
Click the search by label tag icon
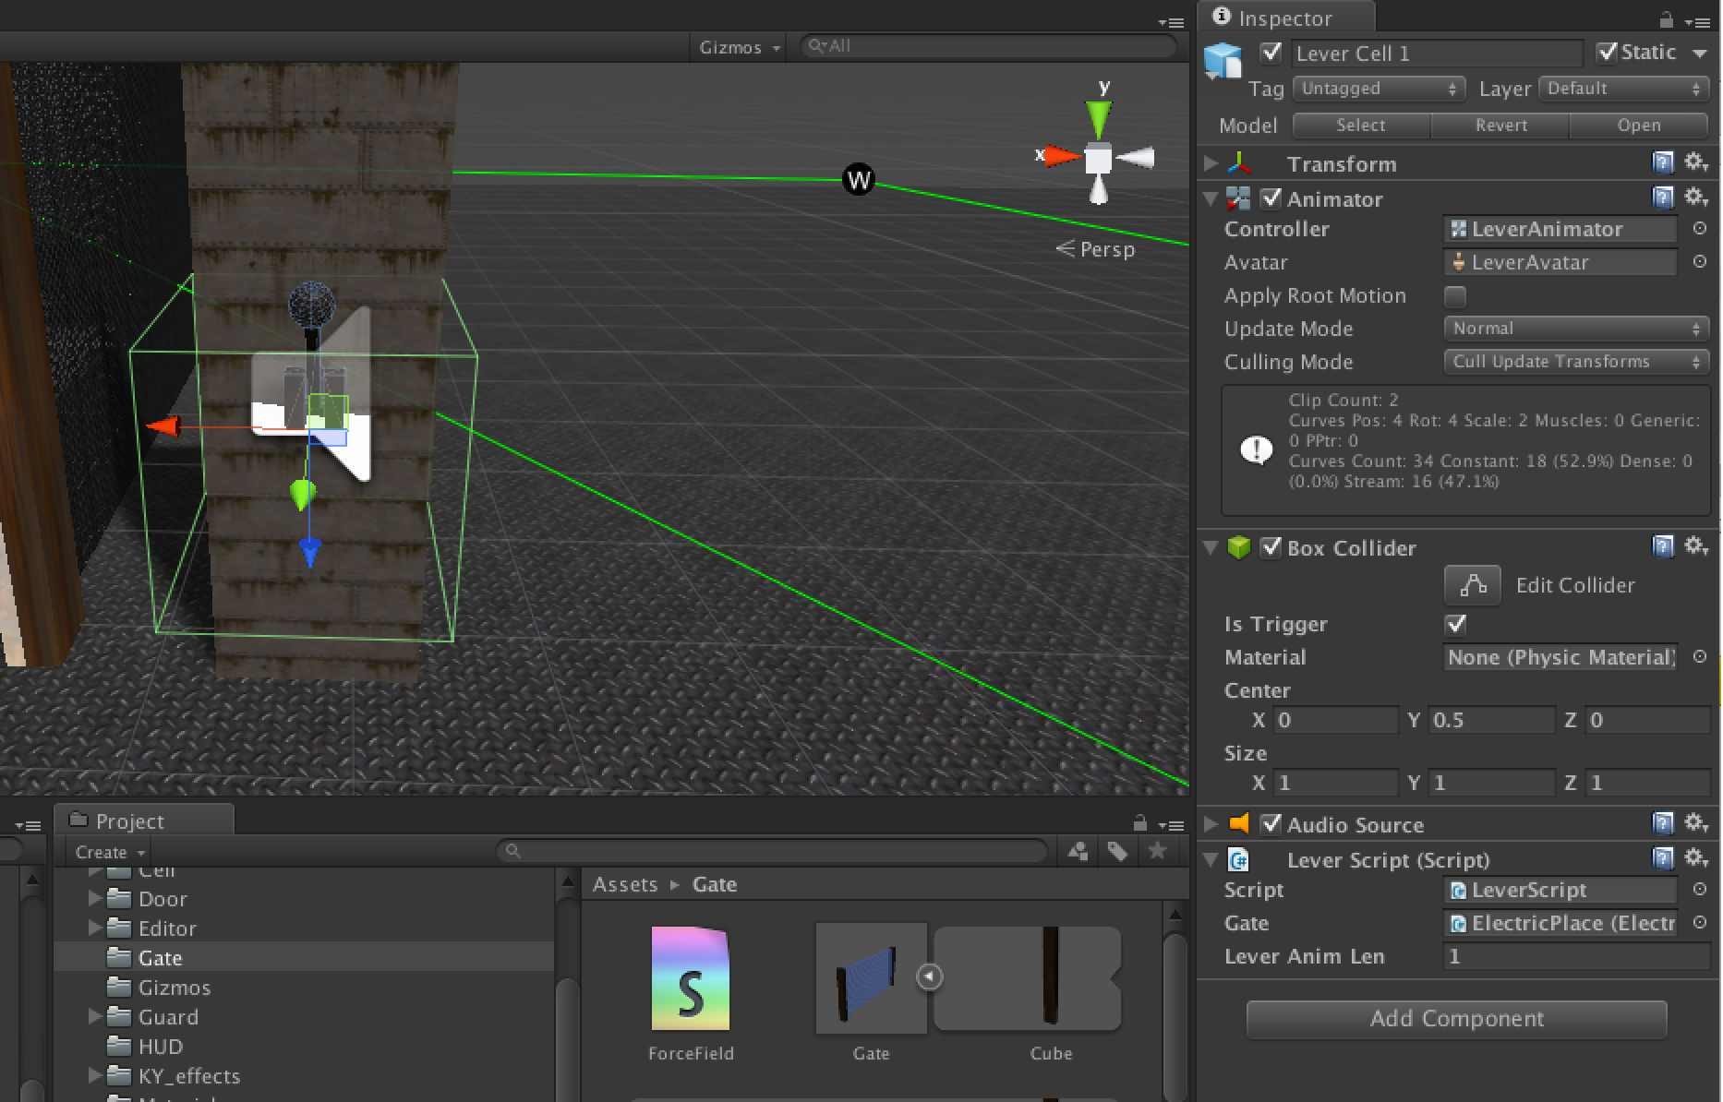click(1117, 851)
